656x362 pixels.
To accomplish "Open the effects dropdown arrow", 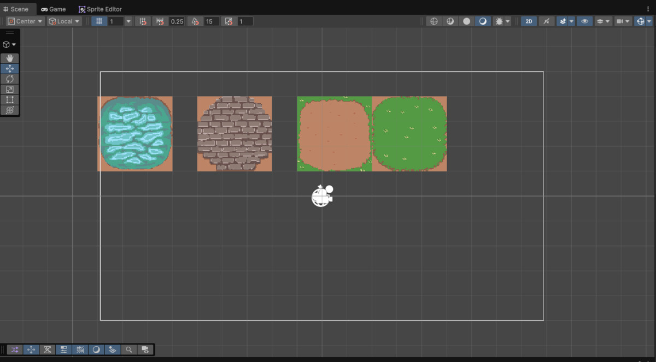I will click(x=571, y=21).
